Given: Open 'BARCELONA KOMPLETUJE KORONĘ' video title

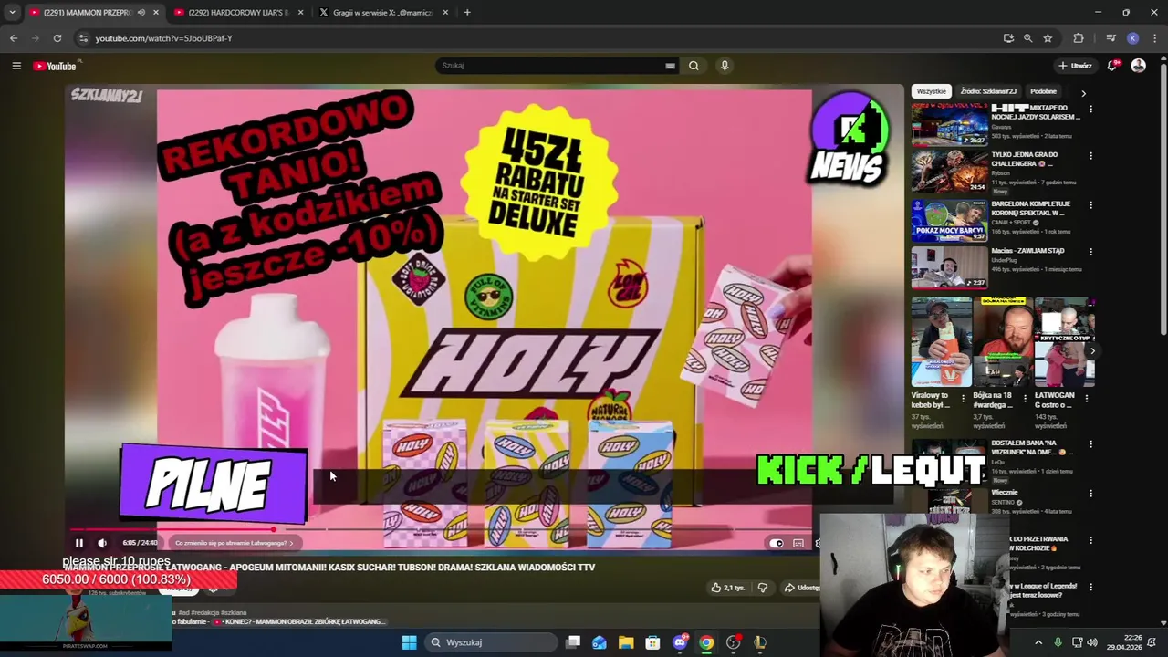Looking at the screenshot, I should (x=1030, y=209).
